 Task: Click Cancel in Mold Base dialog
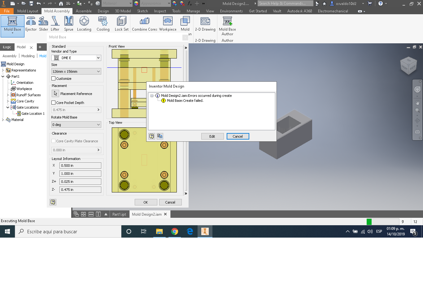170,202
